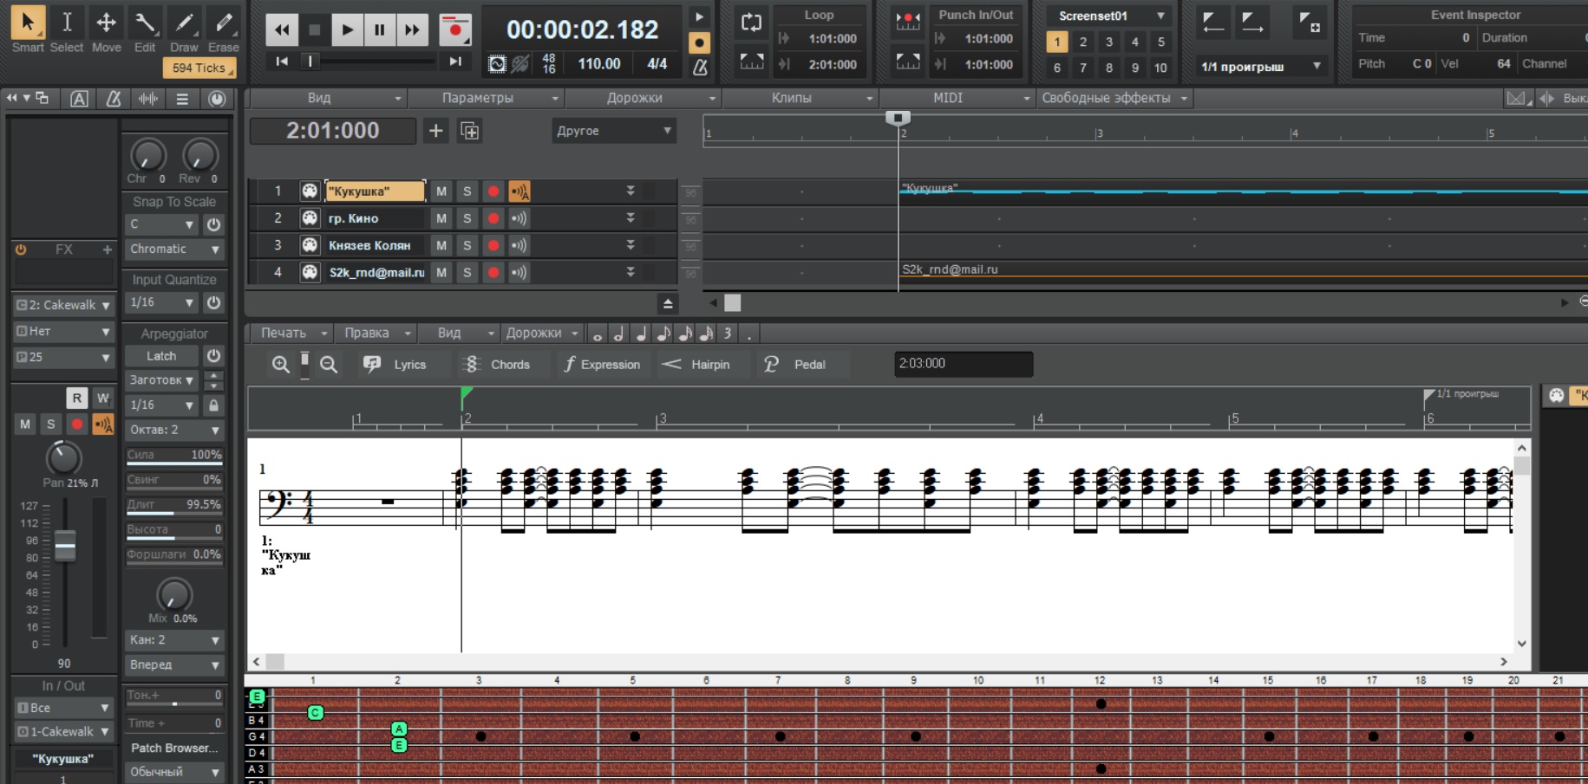The height and width of the screenshot is (784, 1588).
Task: Select screenset number 2
Action: coord(1082,42)
